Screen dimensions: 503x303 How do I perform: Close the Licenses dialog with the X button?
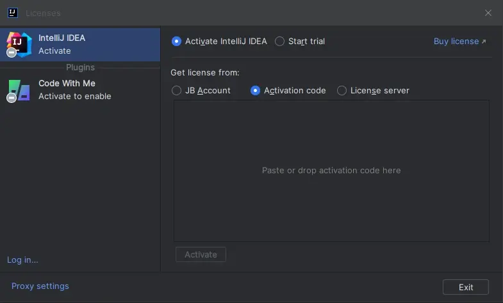[x=488, y=13]
